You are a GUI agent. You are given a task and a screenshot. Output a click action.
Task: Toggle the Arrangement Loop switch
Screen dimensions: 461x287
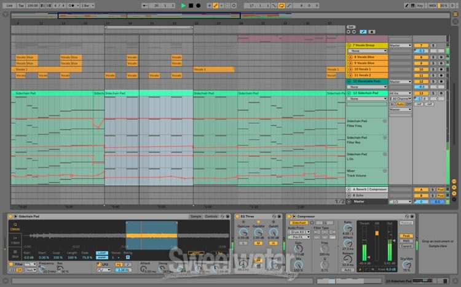click(282, 6)
